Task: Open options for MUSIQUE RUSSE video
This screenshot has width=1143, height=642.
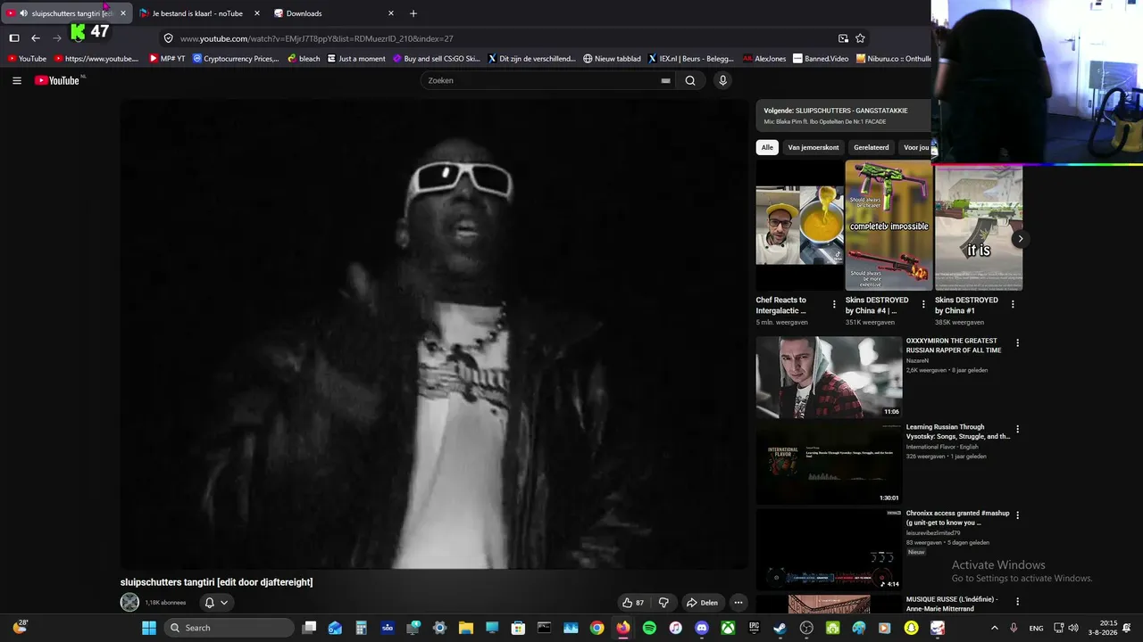Action: [x=1017, y=602]
